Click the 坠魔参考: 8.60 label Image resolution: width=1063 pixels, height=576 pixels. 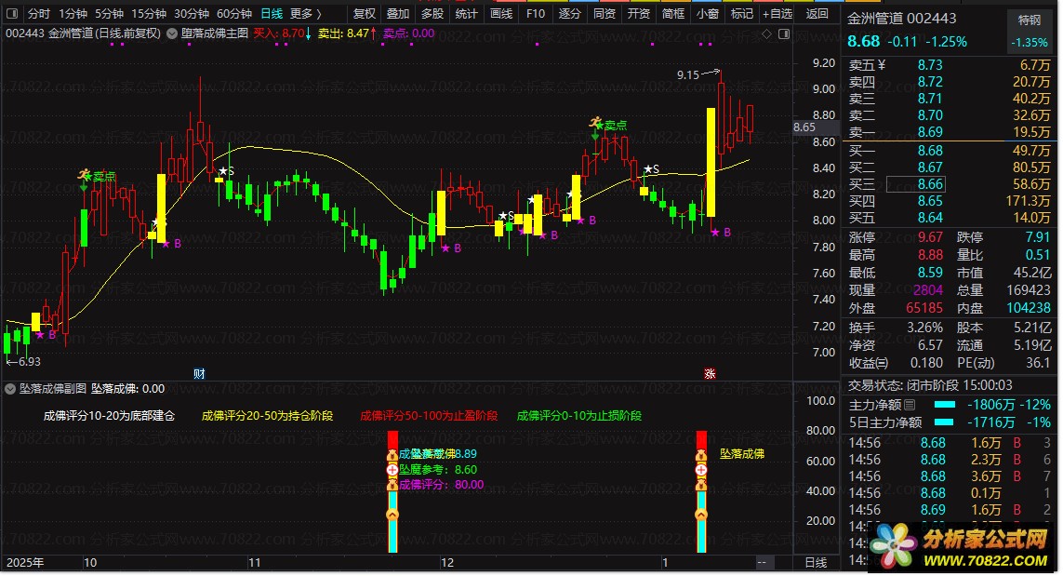[438, 470]
